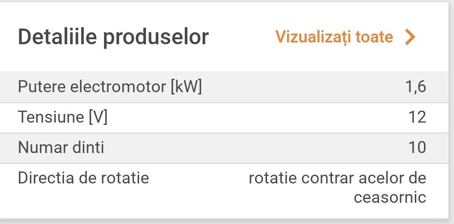Select the Tensiune [V] label
Viewport: 454px width, 224px height.
[x=63, y=117]
